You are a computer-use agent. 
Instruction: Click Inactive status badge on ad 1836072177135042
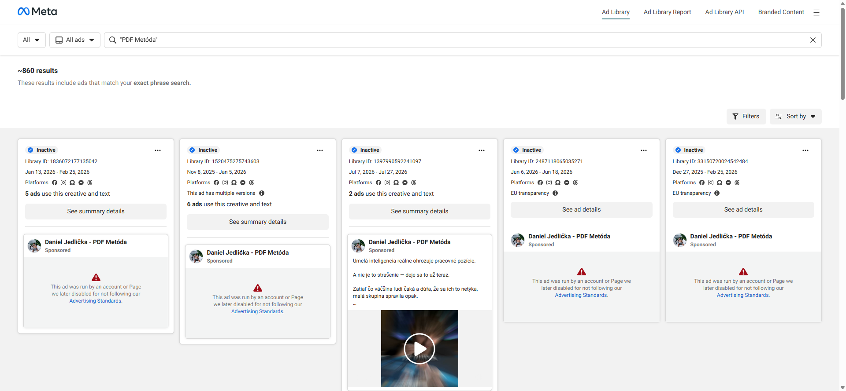click(x=42, y=150)
